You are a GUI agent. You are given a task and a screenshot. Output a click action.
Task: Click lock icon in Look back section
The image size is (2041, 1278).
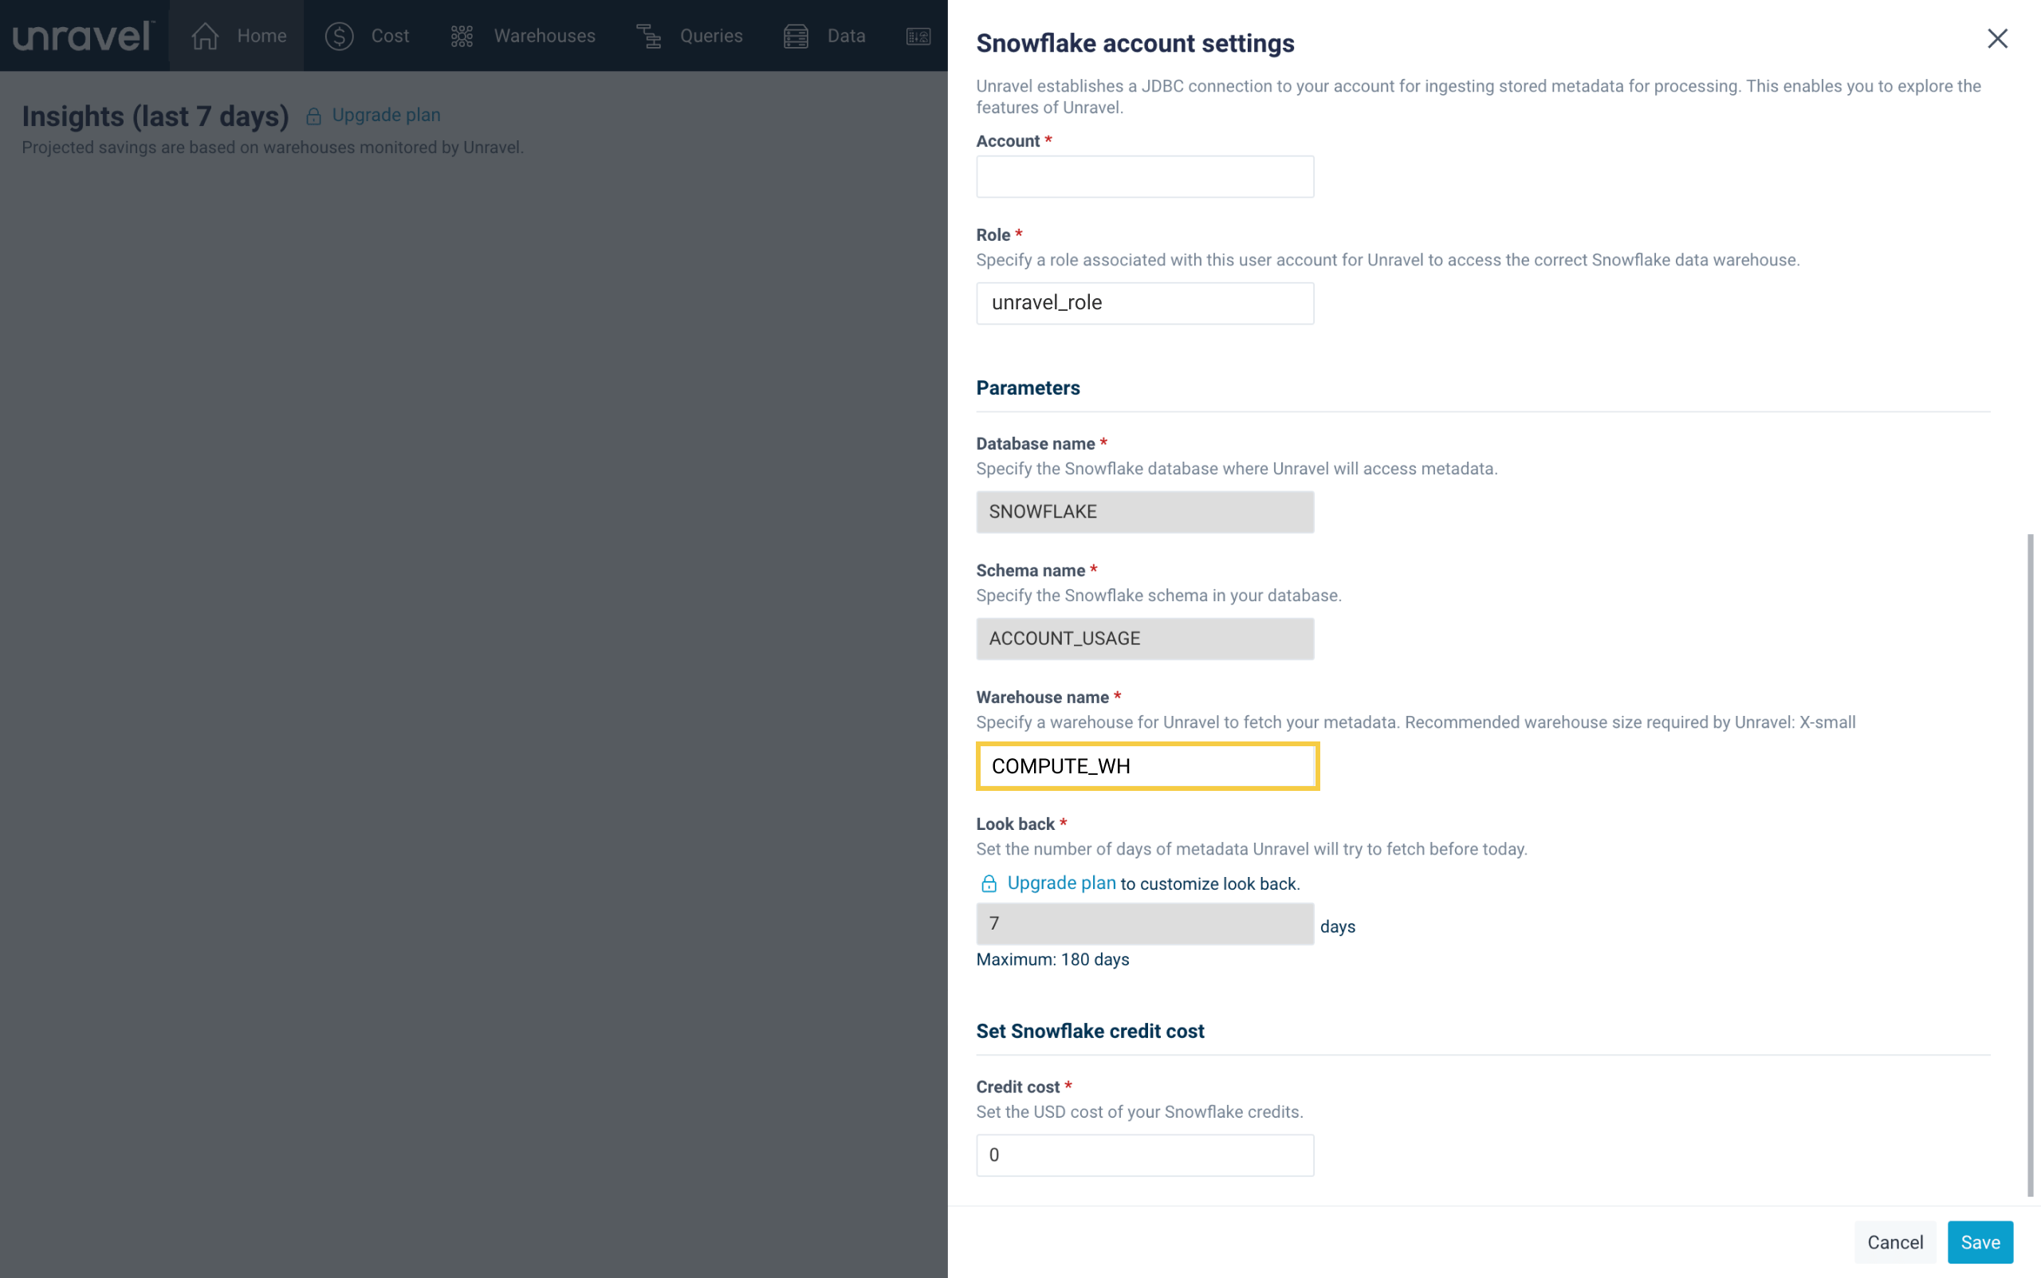pyautogui.click(x=988, y=884)
